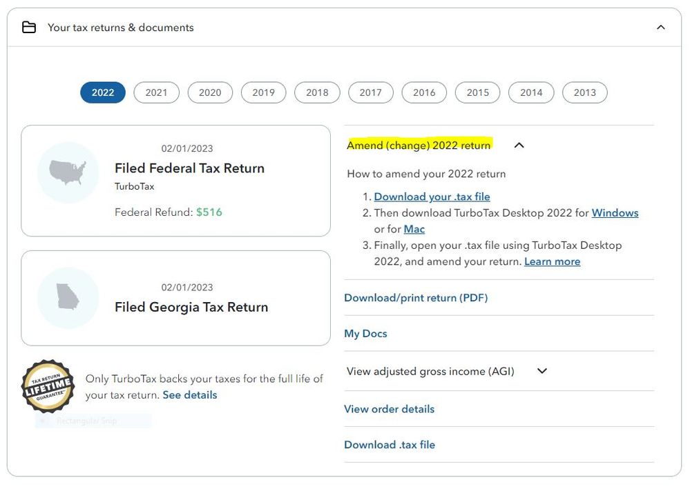Viewport: 690px width, 491px height.
Task: Open the Filed Federal Tax Return card
Action: point(175,181)
